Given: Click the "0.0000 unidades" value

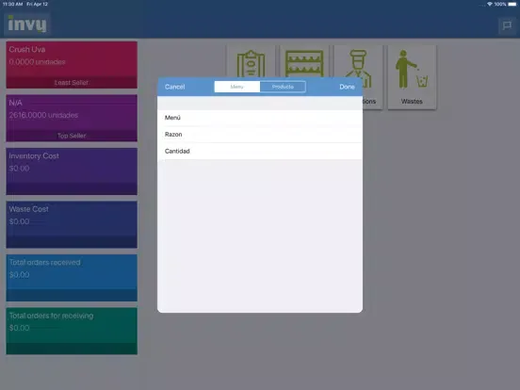Looking at the screenshot, I should pos(37,62).
